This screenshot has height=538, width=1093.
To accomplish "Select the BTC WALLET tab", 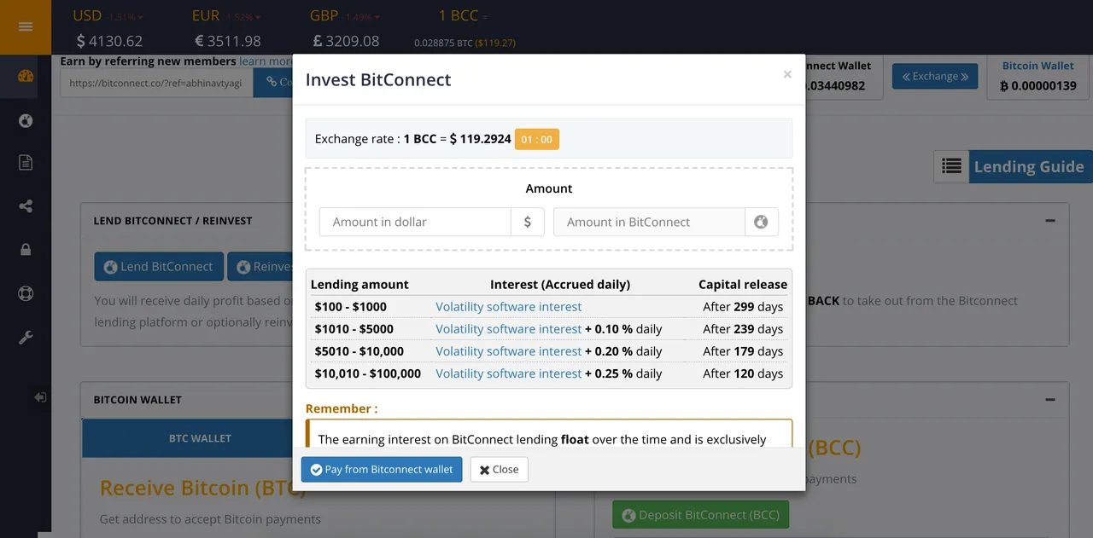I will (x=200, y=438).
